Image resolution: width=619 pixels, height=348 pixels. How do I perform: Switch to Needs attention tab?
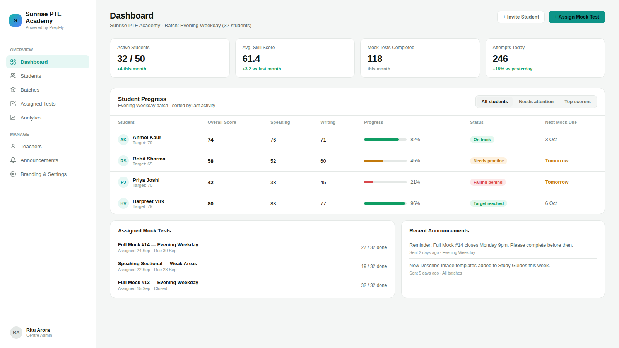coord(536,102)
